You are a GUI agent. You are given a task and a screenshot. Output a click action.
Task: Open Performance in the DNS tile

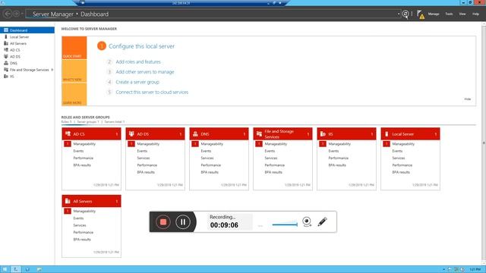[x=211, y=165]
